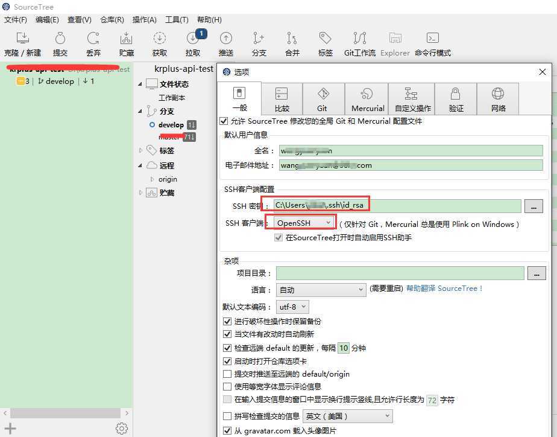Toggle 当文件有改动时自动刷新 checkbox
This screenshot has height=437, width=557.
point(227,334)
